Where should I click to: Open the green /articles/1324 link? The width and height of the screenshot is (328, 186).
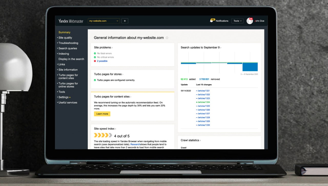click(x=204, y=102)
